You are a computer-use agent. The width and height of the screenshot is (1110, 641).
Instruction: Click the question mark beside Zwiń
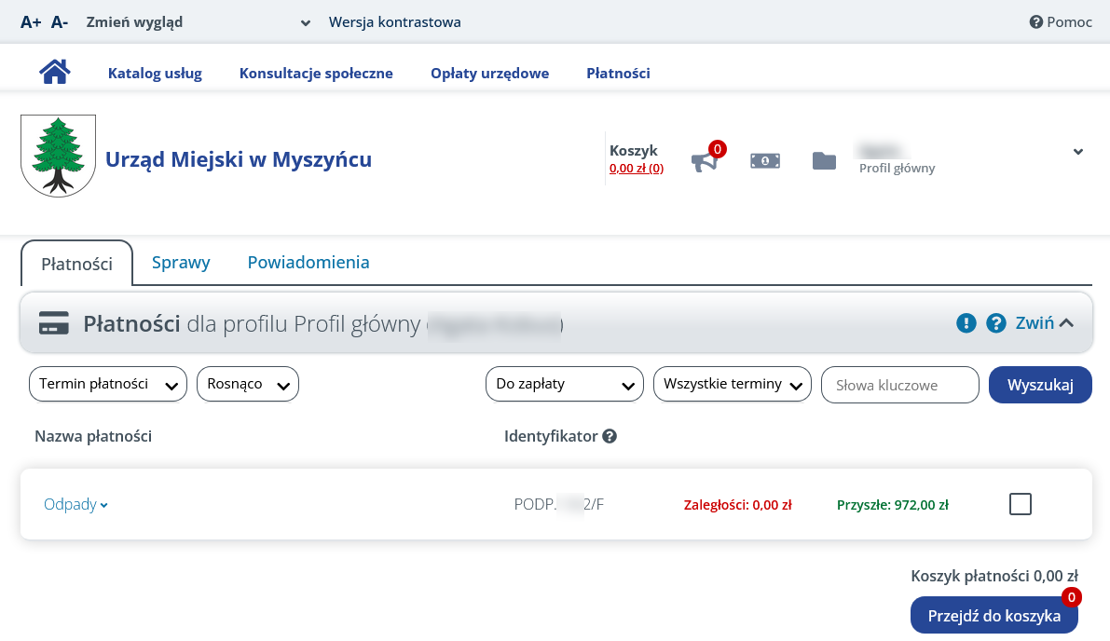[x=996, y=323]
